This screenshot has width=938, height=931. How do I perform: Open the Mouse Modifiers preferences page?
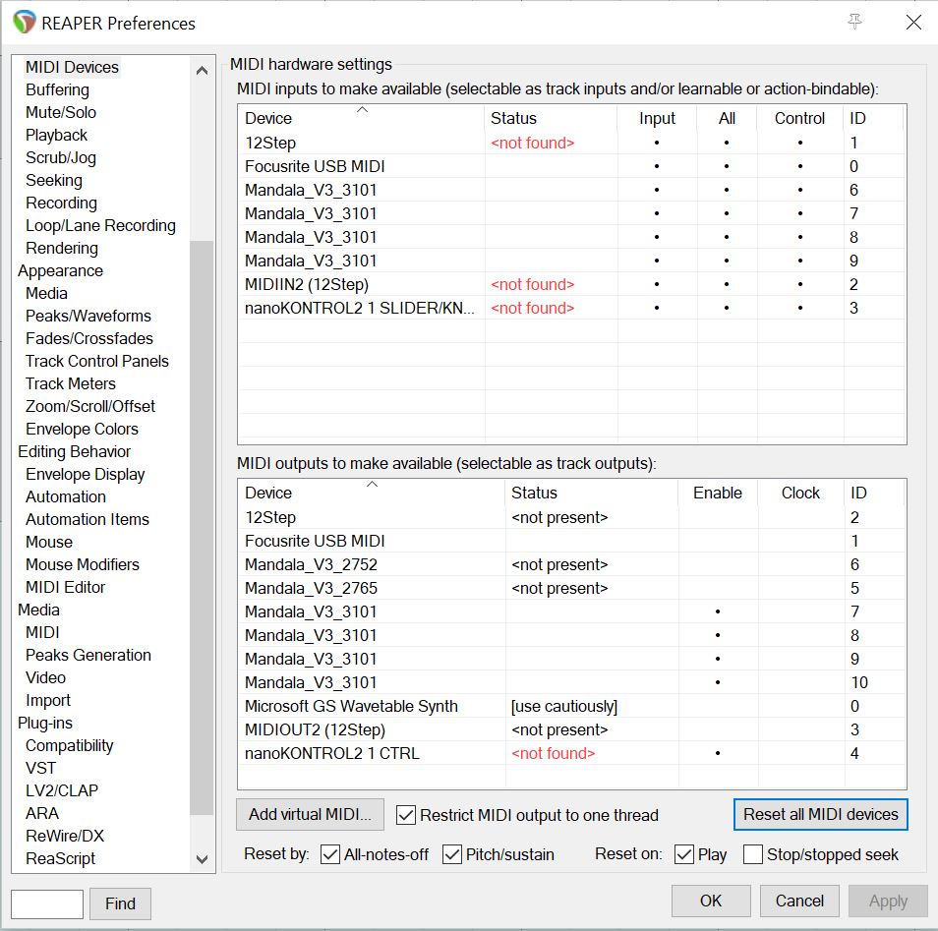tap(83, 564)
